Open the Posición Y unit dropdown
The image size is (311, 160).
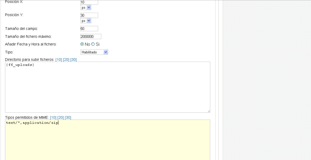86,21
